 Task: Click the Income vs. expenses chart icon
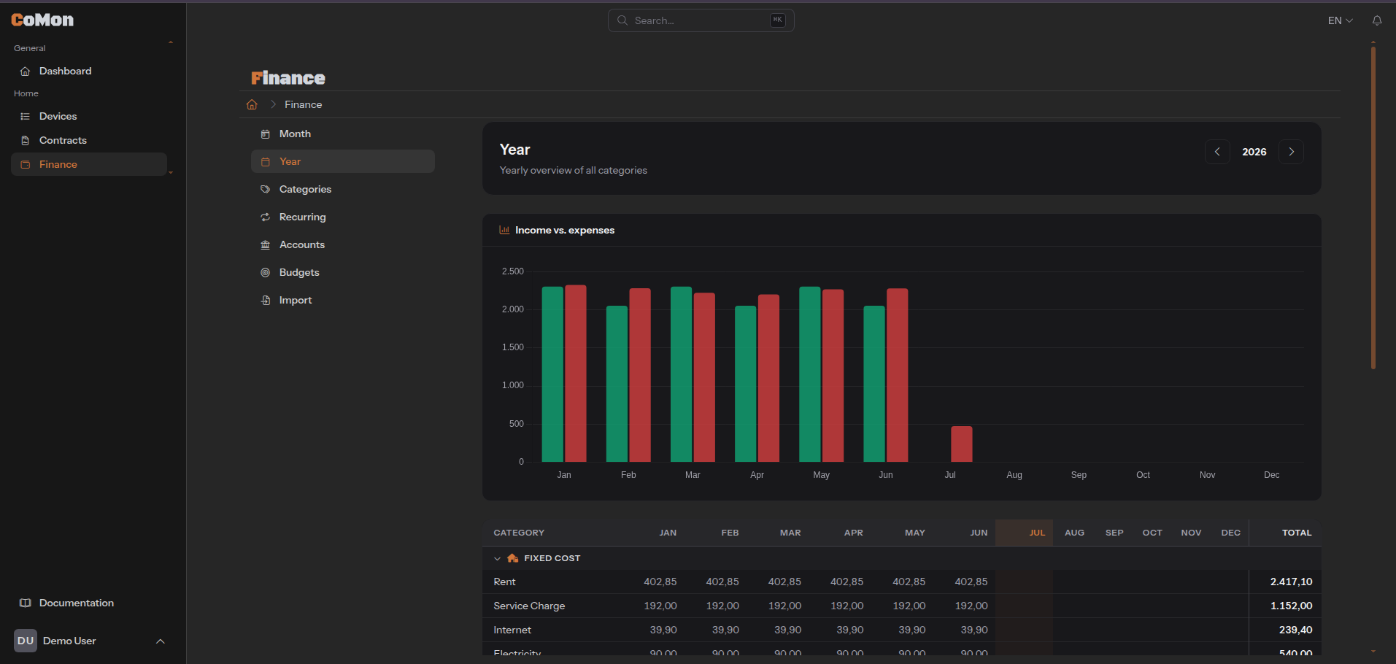click(504, 230)
